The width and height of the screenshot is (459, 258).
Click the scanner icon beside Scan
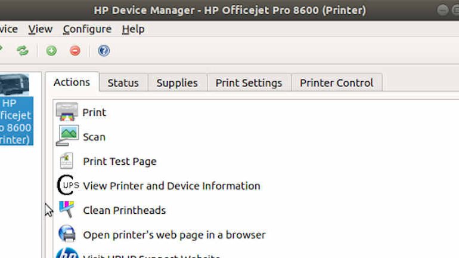67,136
